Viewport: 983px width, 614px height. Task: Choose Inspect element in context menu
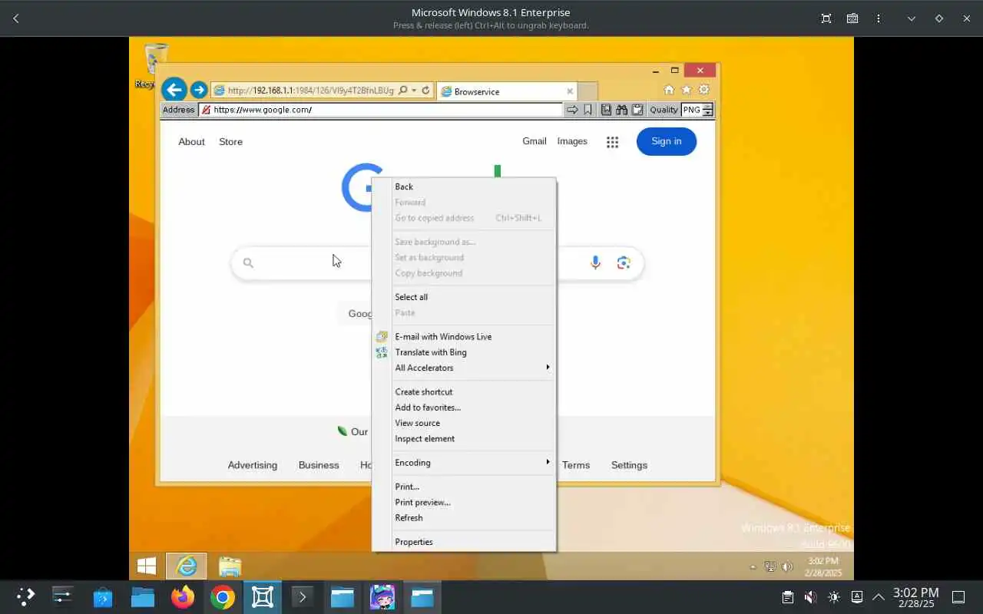pyautogui.click(x=425, y=439)
